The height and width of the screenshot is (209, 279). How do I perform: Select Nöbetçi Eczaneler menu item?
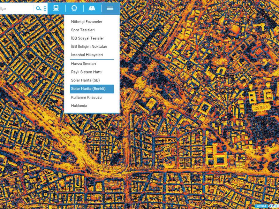click(86, 22)
